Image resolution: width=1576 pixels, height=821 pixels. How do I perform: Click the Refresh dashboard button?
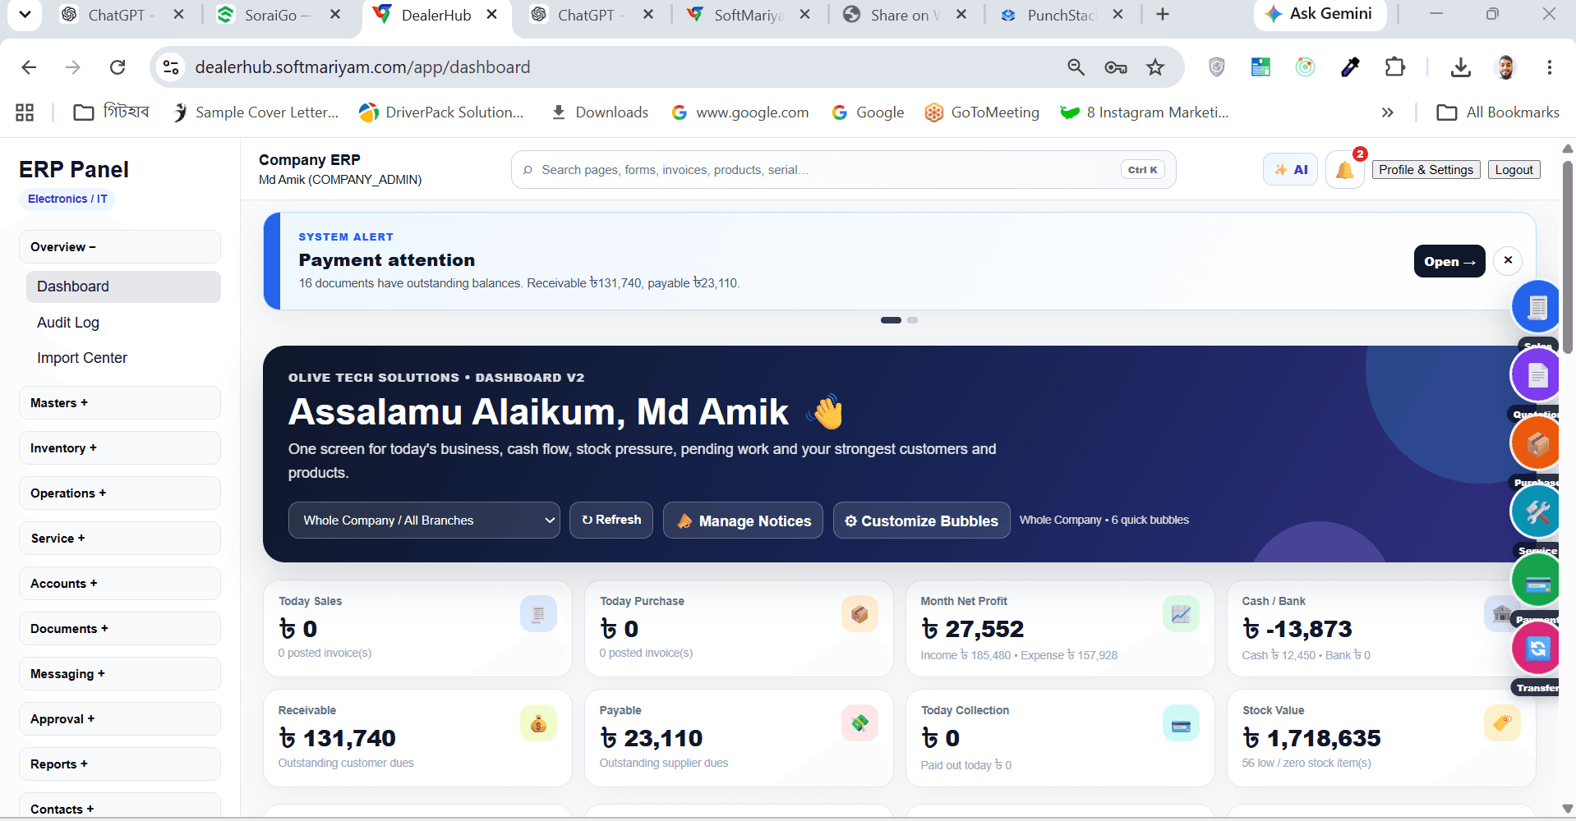click(x=611, y=521)
